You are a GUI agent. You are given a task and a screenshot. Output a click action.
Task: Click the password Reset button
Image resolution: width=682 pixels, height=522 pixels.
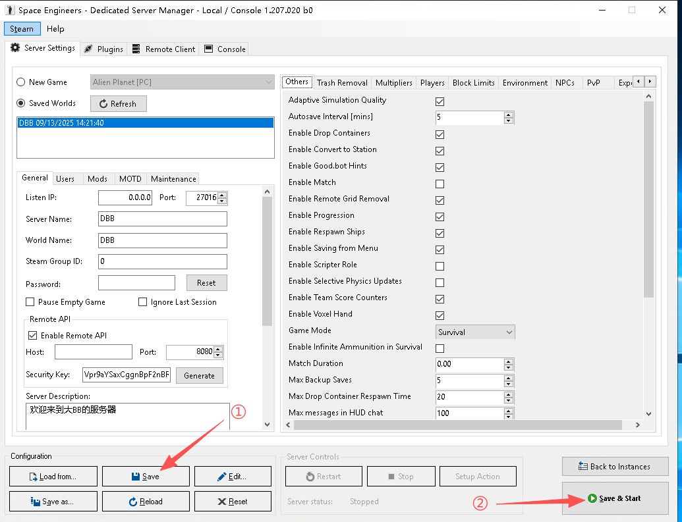click(206, 283)
